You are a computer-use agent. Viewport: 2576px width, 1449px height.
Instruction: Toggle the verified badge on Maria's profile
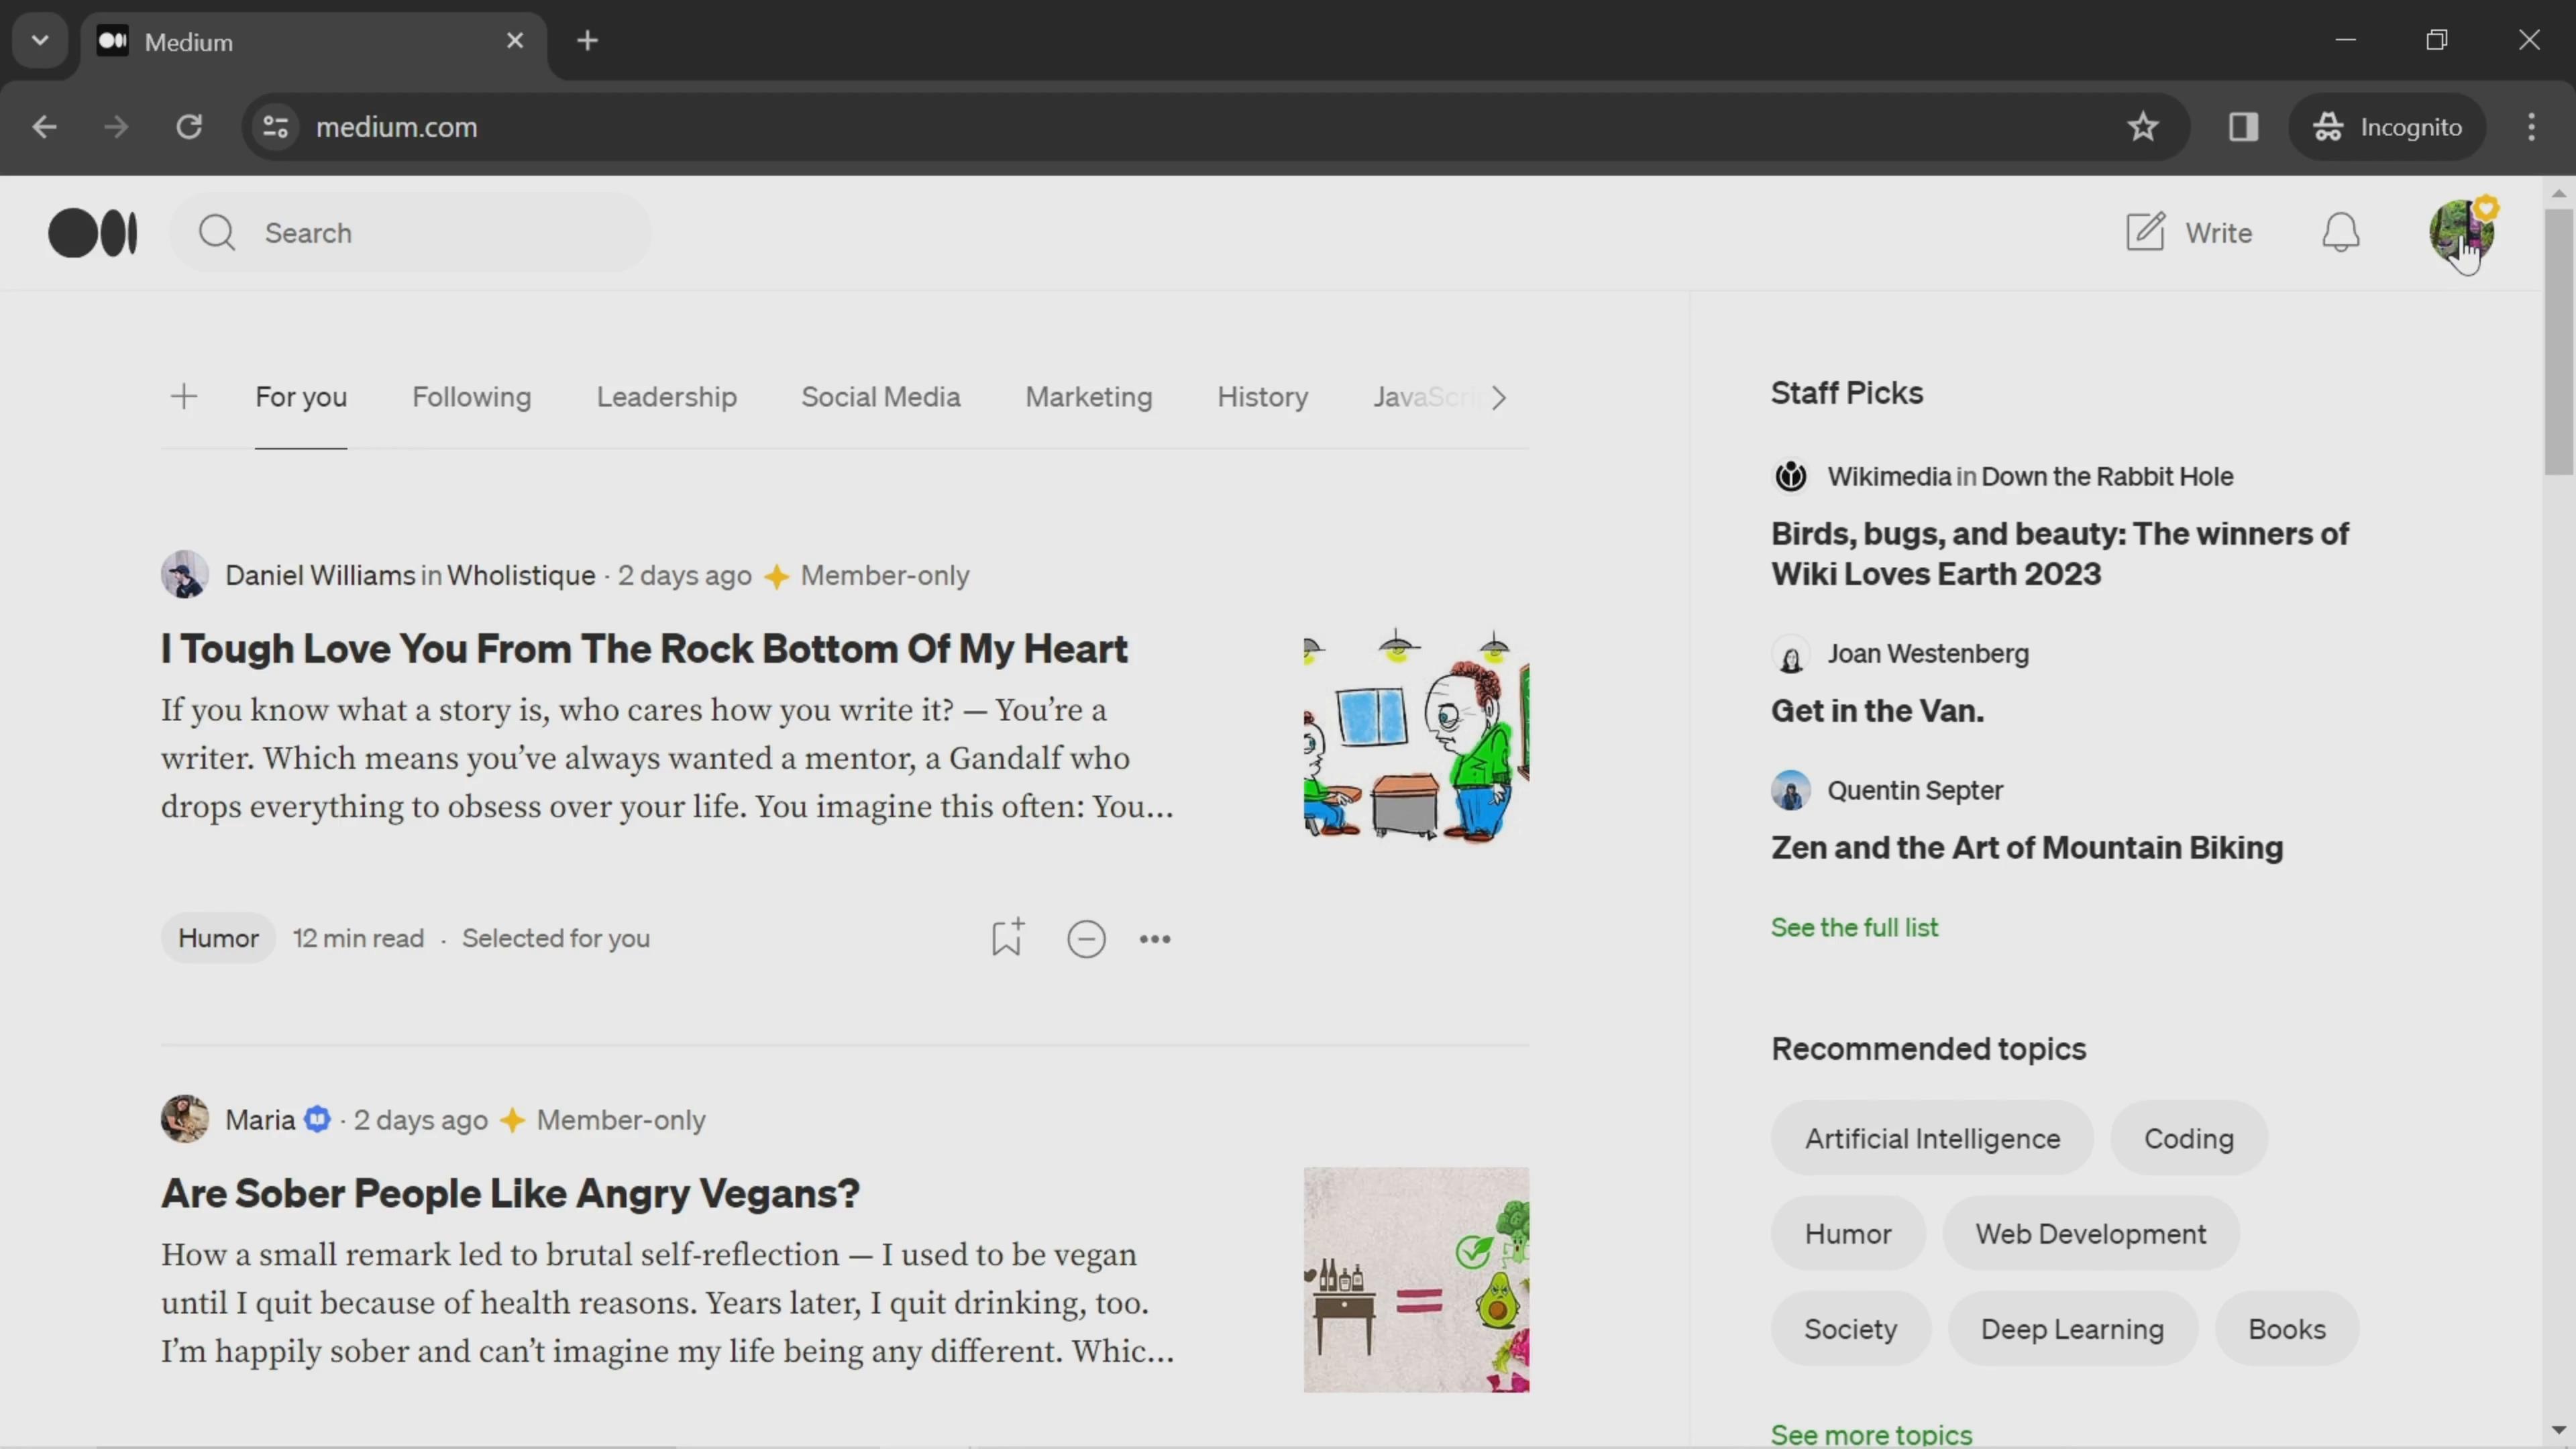[x=317, y=1118]
